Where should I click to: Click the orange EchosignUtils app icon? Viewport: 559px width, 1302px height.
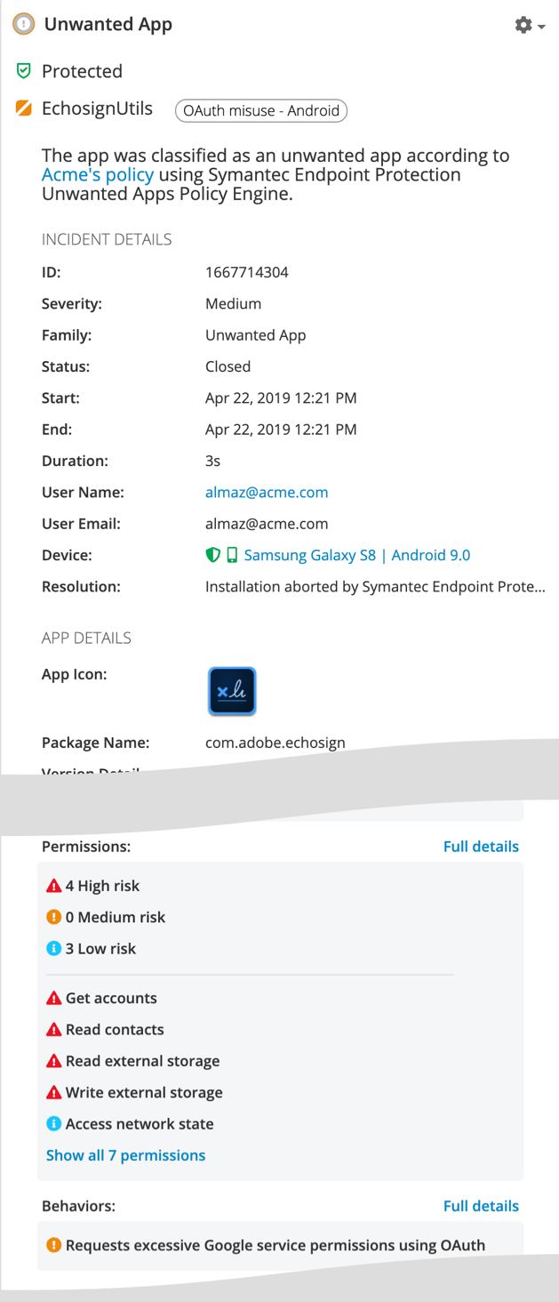point(24,108)
